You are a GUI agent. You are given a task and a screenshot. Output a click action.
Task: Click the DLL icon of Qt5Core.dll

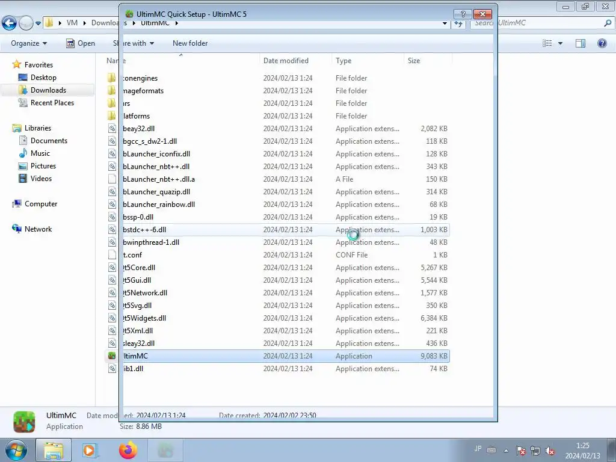pyautogui.click(x=112, y=268)
